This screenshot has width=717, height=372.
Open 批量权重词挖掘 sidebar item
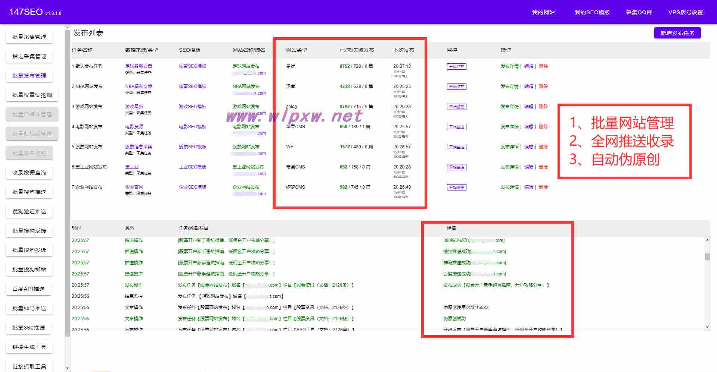[x=32, y=95]
